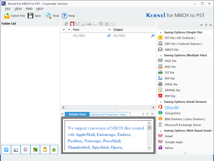Image resolution: width=214 pixels, height=161 pixels.
Task: Click the MBOX file envelope icon
Action: coord(160,49)
